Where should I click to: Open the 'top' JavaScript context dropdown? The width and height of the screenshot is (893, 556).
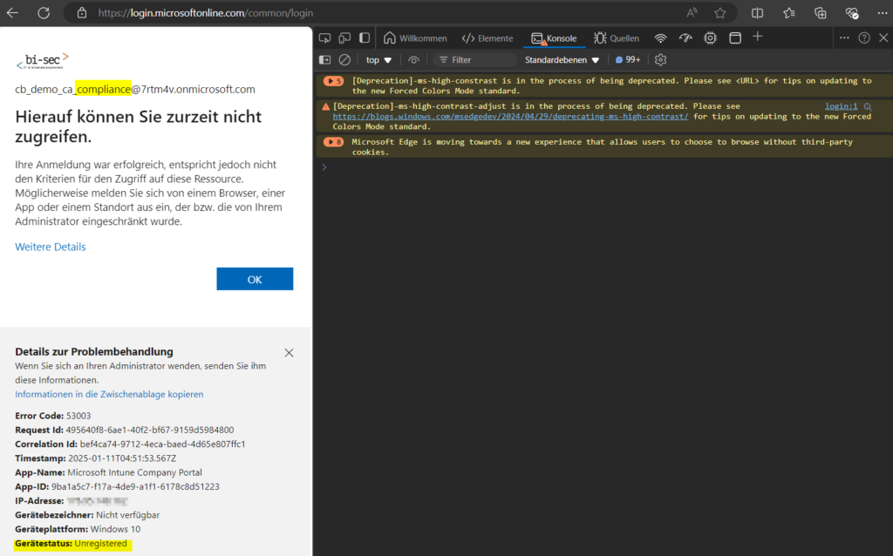pyautogui.click(x=378, y=60)
